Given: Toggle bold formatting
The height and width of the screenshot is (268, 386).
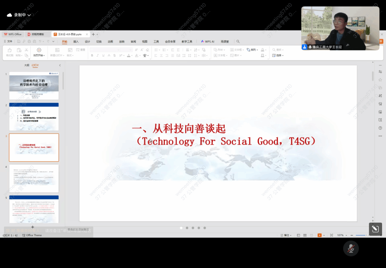Looking at the screenshot, I should tap(92, 56).
